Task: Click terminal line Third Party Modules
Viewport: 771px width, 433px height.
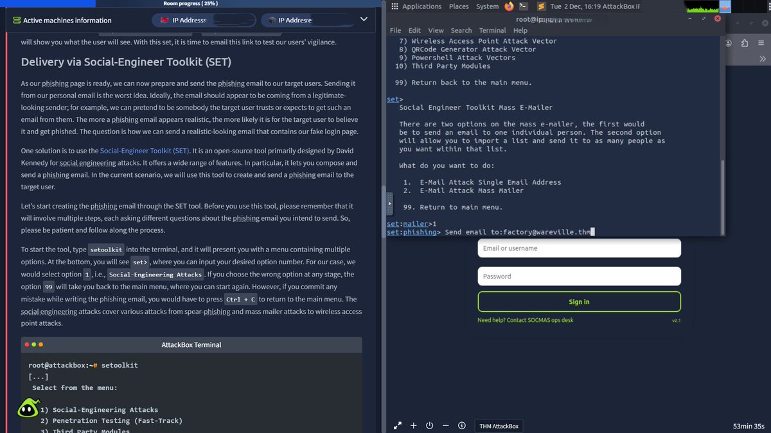Action: click(443, 66)
